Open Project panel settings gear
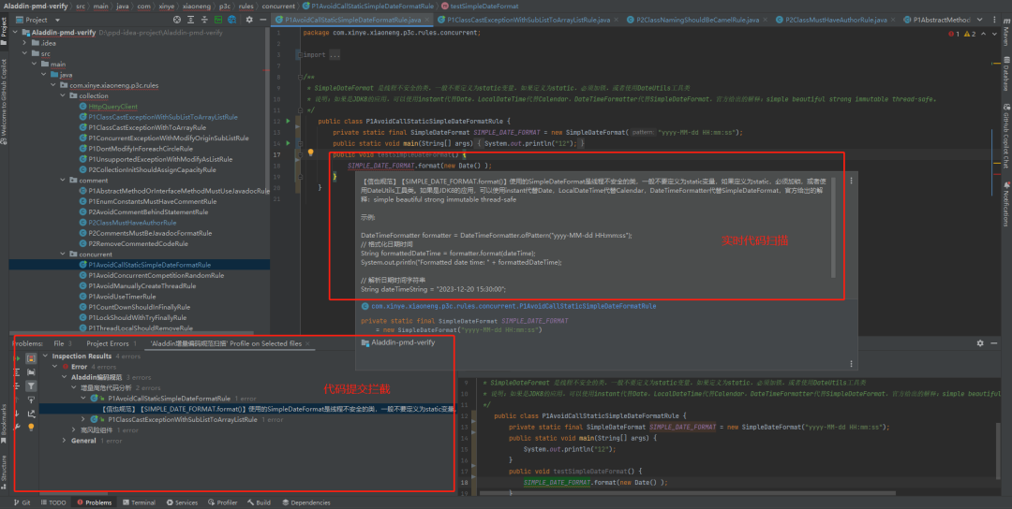The image size is (1012, 509). tap(249, 20)
